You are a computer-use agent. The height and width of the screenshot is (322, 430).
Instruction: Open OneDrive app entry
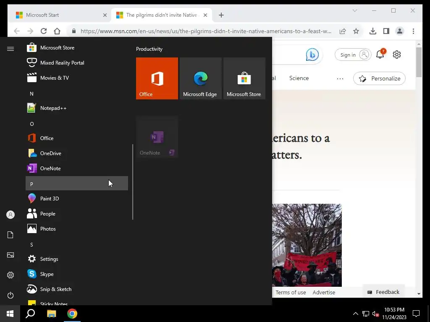click(x=77, y=153)
